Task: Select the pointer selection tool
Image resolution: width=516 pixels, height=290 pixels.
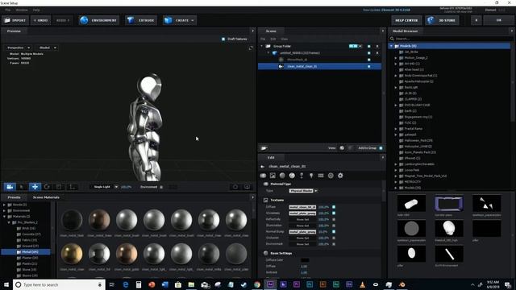Action: tap(22, 187)
